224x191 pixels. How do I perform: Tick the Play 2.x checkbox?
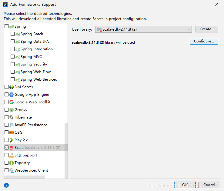[x=6, y=140]
